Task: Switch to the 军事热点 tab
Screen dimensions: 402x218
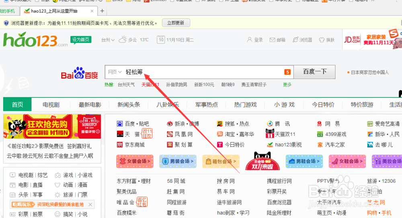Action: point(206,105)
